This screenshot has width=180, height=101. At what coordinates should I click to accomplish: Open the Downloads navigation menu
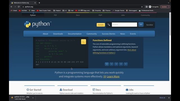[x=58, y=34]
